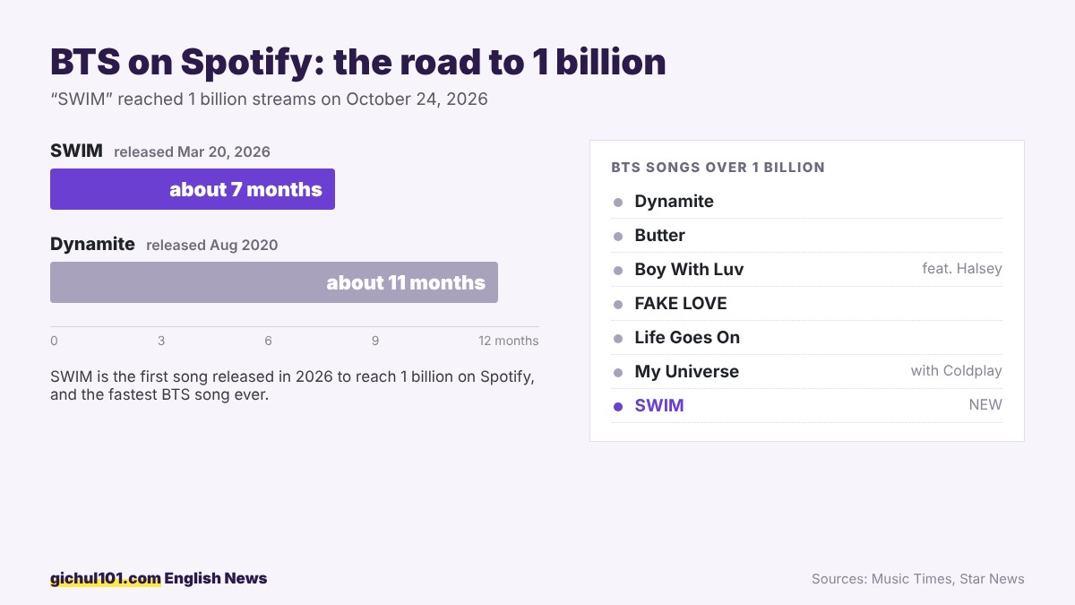Open the gichul101.com link
Viewport: 1075px width, 605px height.
(x=106, y=579)
